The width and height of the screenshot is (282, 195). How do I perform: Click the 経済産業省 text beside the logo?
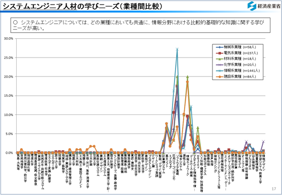tap(269, 6)
